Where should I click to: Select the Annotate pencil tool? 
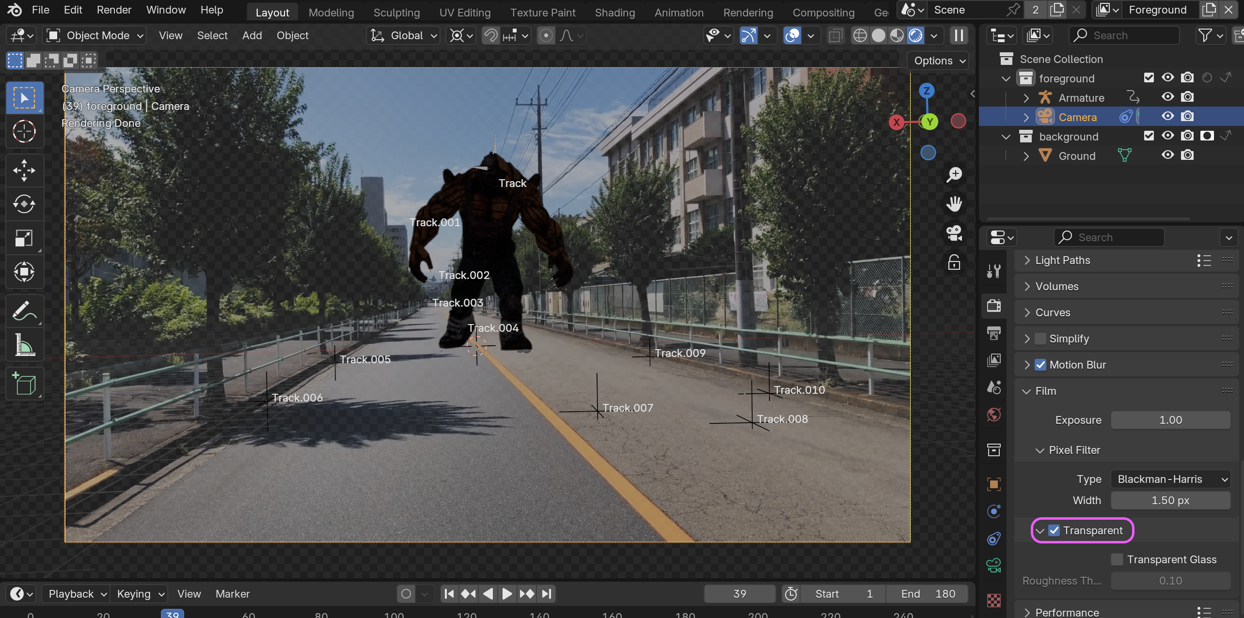click(24, 311)
